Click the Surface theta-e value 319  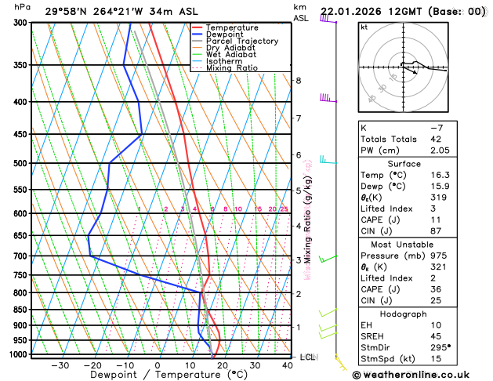[x=438, y=198]
